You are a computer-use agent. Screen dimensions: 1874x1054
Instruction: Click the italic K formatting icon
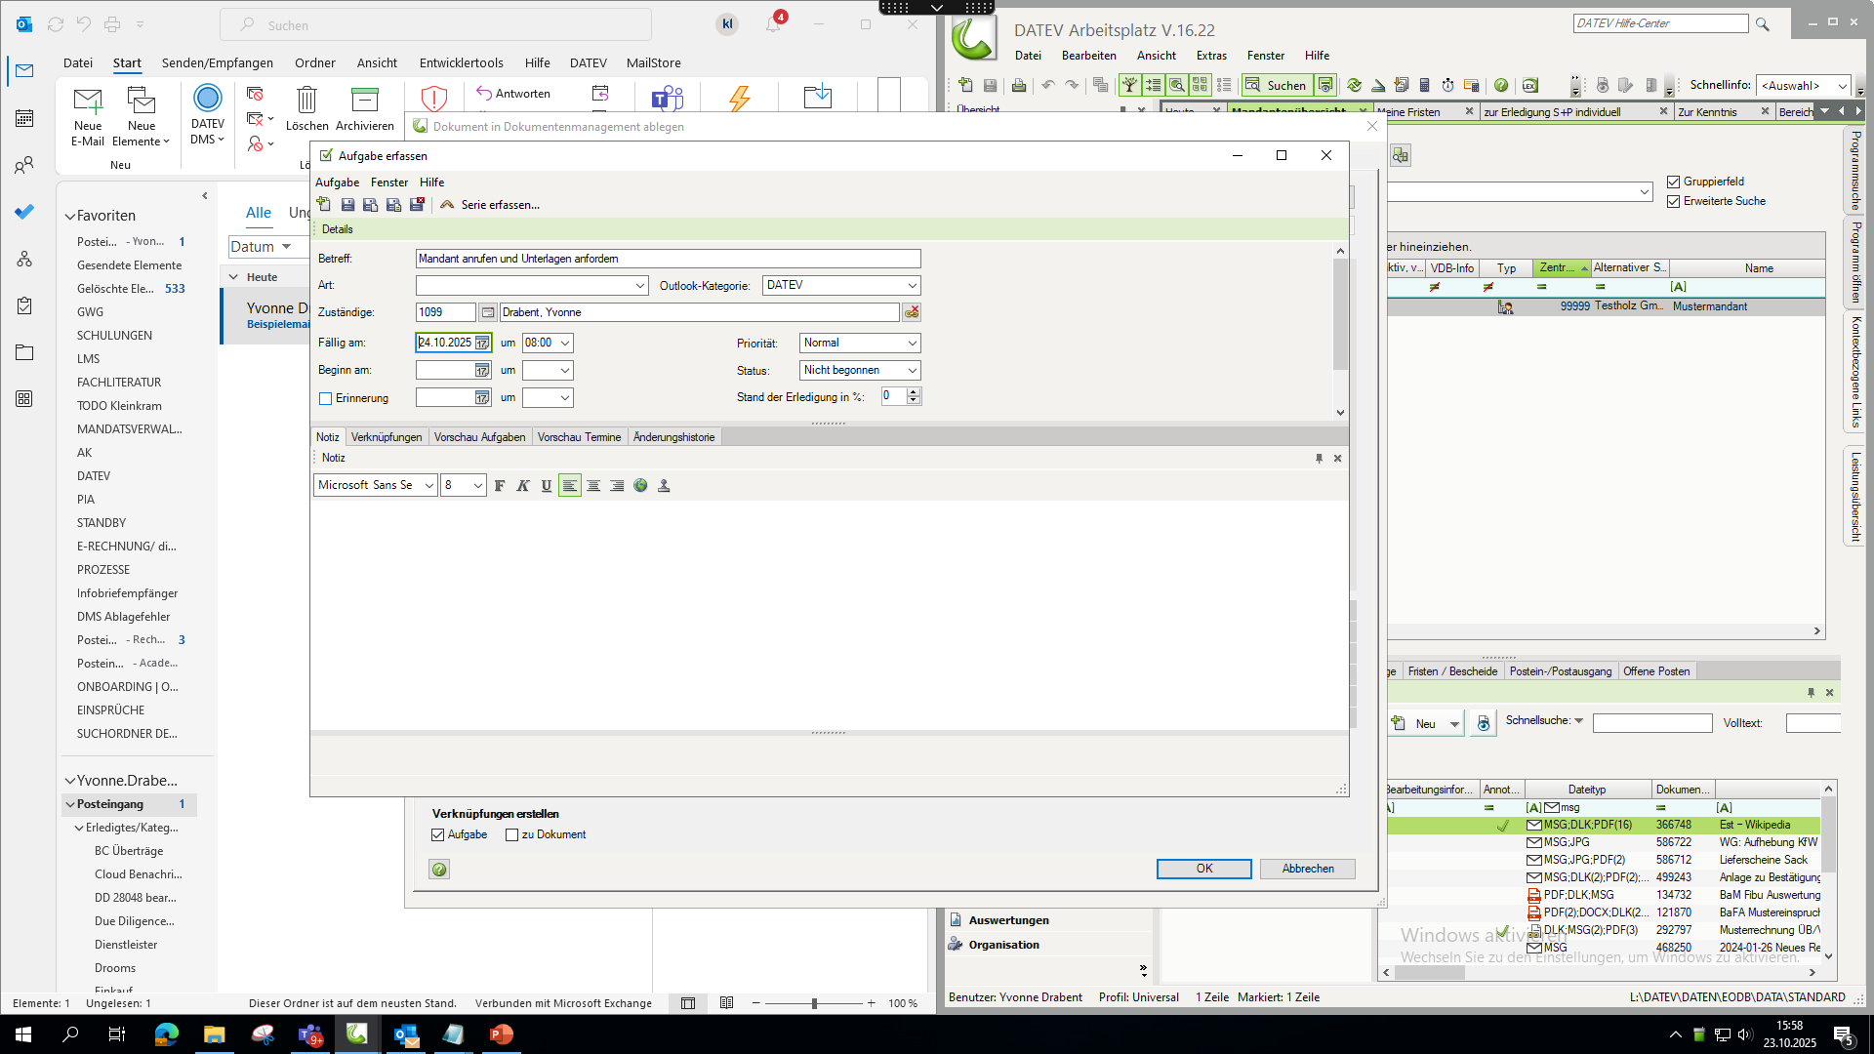pyautogui.click(x=523, y=486)
